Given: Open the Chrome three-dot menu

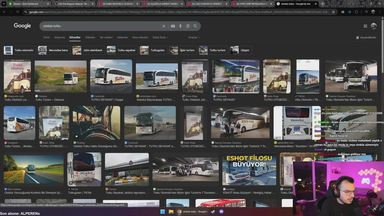Looking at the screenshot, I should pos(380,12).
